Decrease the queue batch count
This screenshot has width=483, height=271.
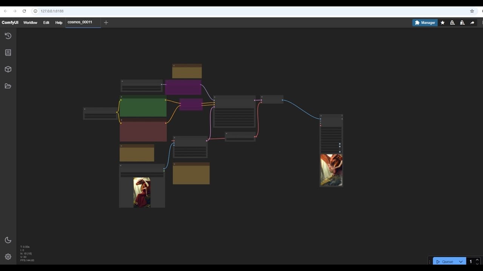tap(477, 263)
